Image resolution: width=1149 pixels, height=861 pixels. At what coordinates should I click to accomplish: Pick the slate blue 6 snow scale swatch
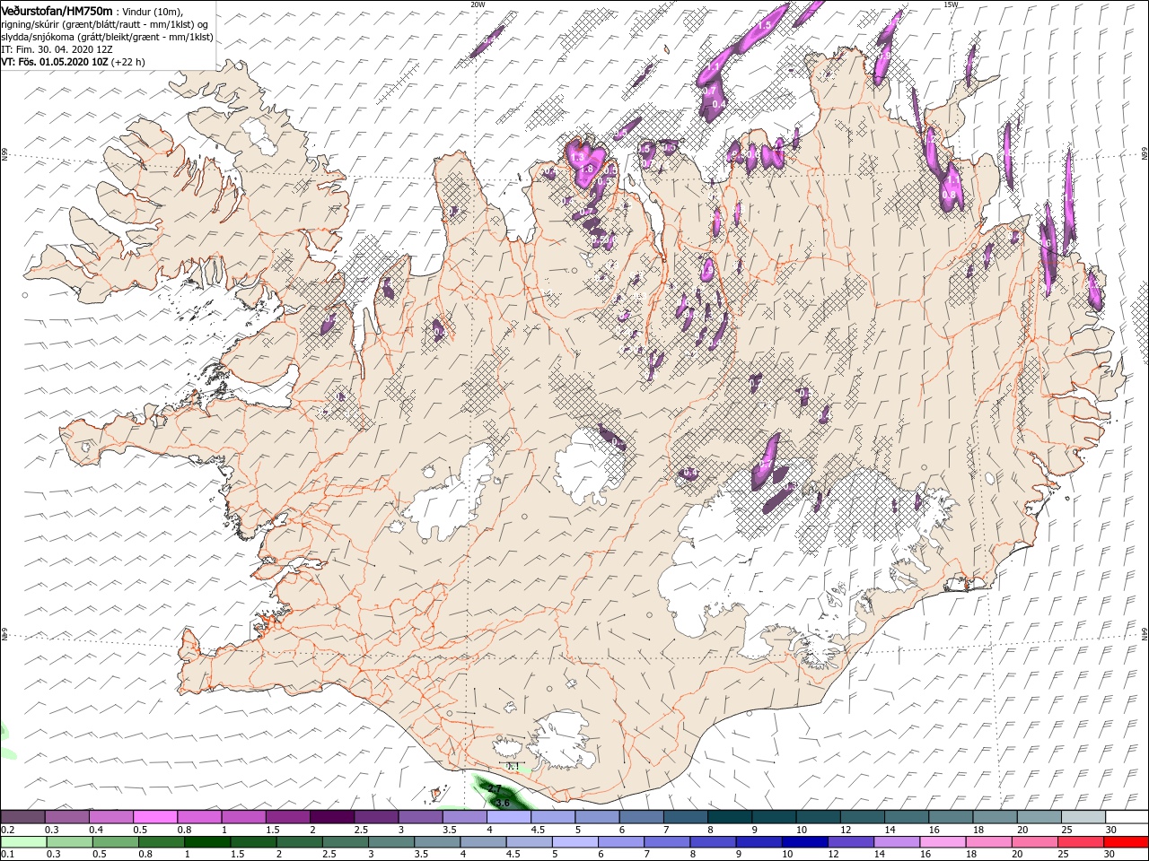tap(640, 817)
